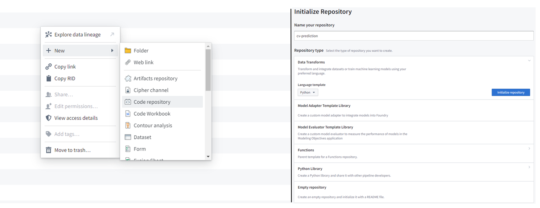540x208 pixels.
Task: Click the Form checklist icon
Action: point(128,149)
